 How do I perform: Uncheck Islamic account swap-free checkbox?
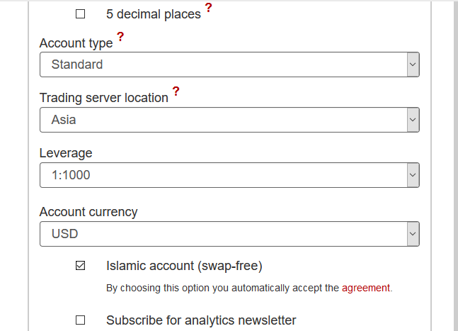pos(80,266)
